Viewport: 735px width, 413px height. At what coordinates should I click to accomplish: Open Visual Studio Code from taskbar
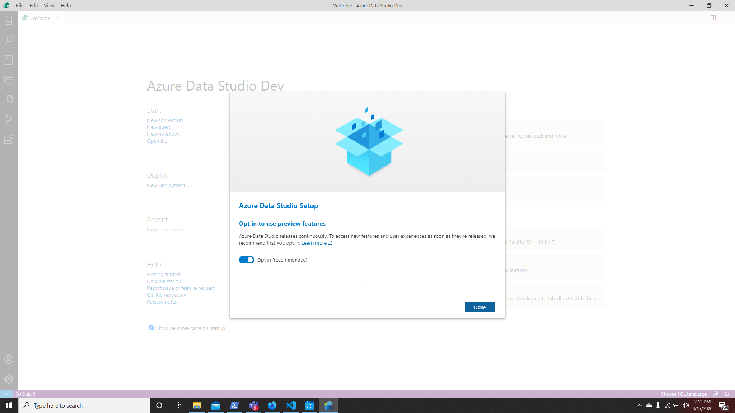tap(291, 405)
